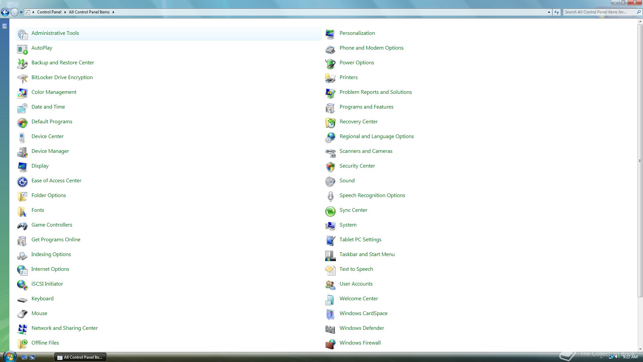The image size is (643, 362).
Task: Open the Tablet PC Settings icon
Action: (330, 241)
